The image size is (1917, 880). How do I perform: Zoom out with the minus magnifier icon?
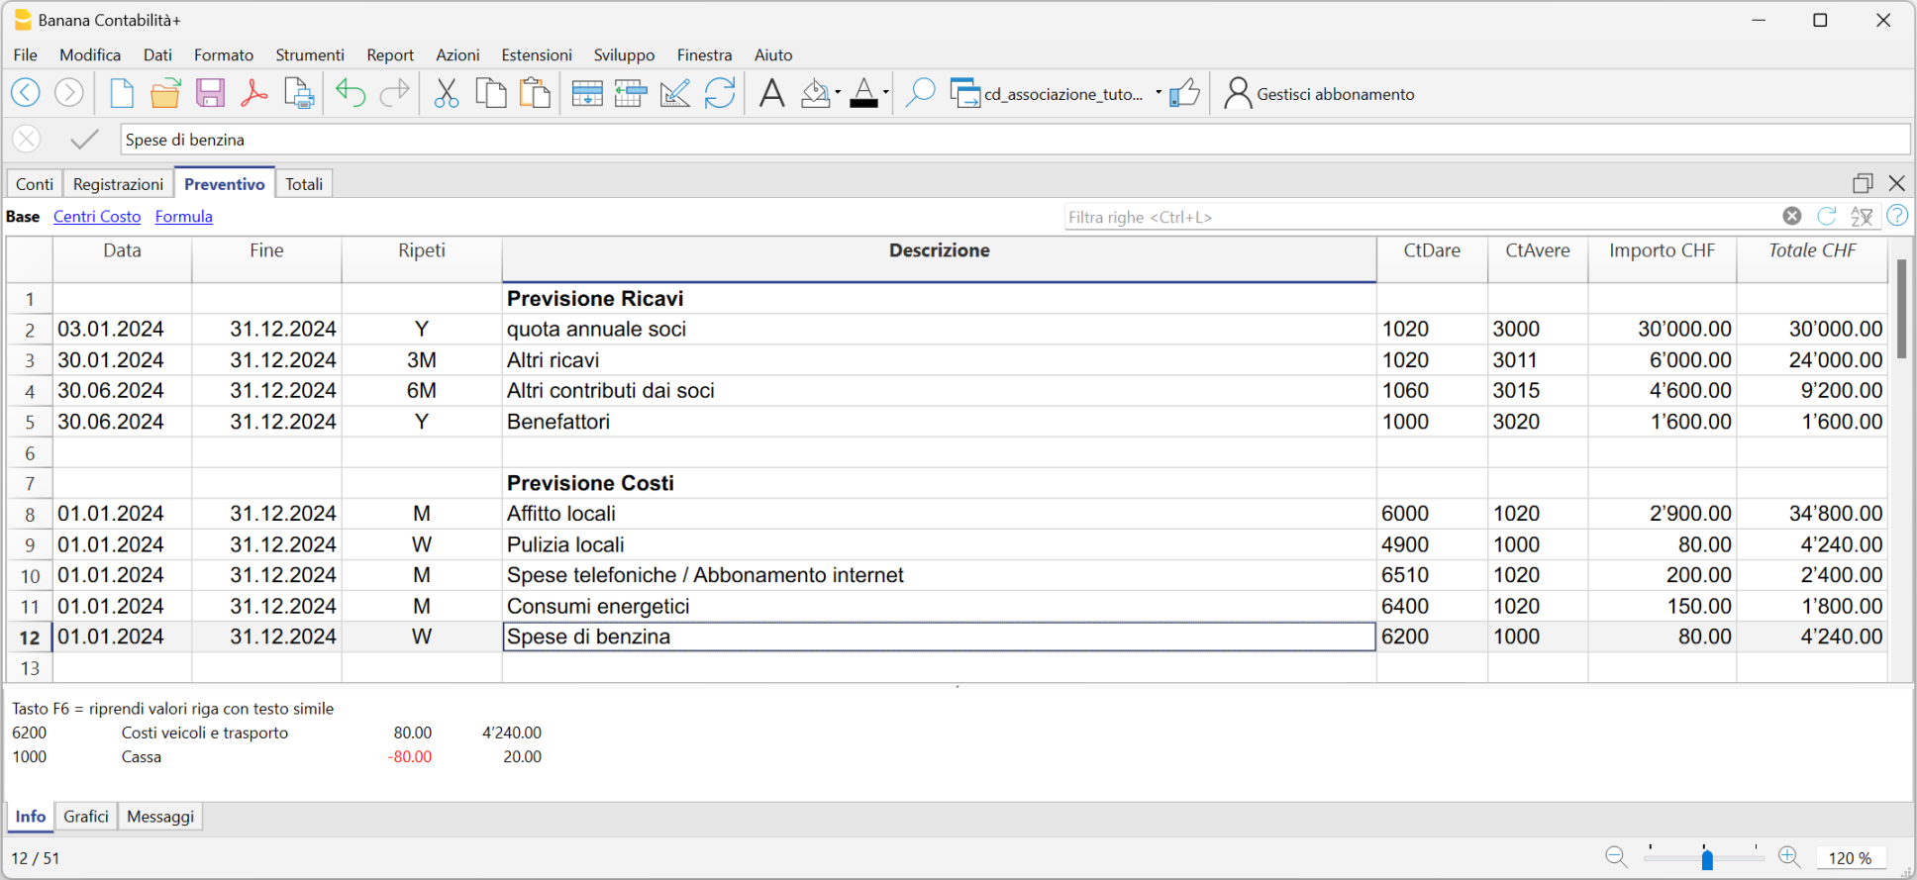pos(1616,857)
